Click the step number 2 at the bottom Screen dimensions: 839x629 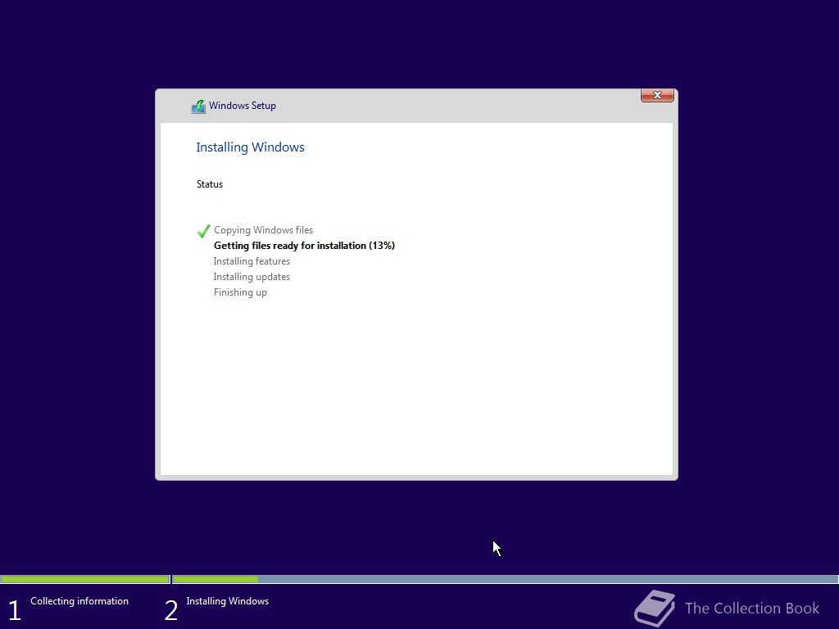[170, 610]
